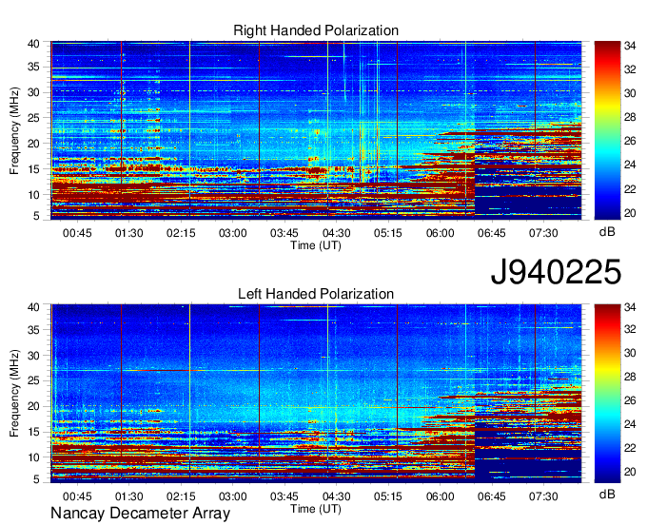Click 5 MHz tick on Left Handed frequency axis
647x525 pixels.
37,479
